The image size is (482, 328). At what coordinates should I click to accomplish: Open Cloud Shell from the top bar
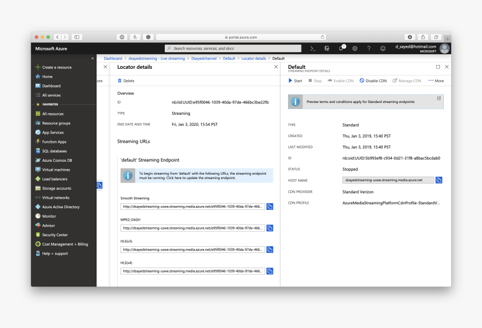[313, 49]
